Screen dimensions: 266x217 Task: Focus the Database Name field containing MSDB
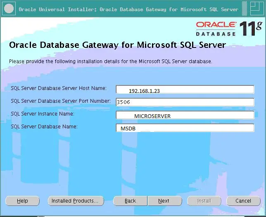tap(185, 128)
